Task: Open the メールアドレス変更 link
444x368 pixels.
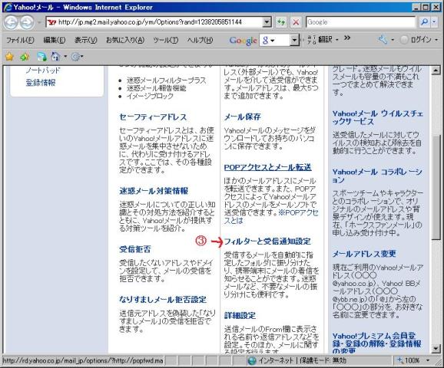Action: [364, 254]
